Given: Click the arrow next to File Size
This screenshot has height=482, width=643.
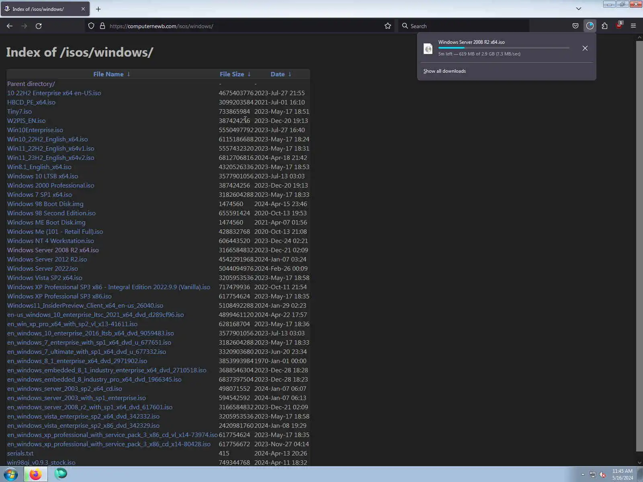Looking at the screenshot, I should [249, 74].
